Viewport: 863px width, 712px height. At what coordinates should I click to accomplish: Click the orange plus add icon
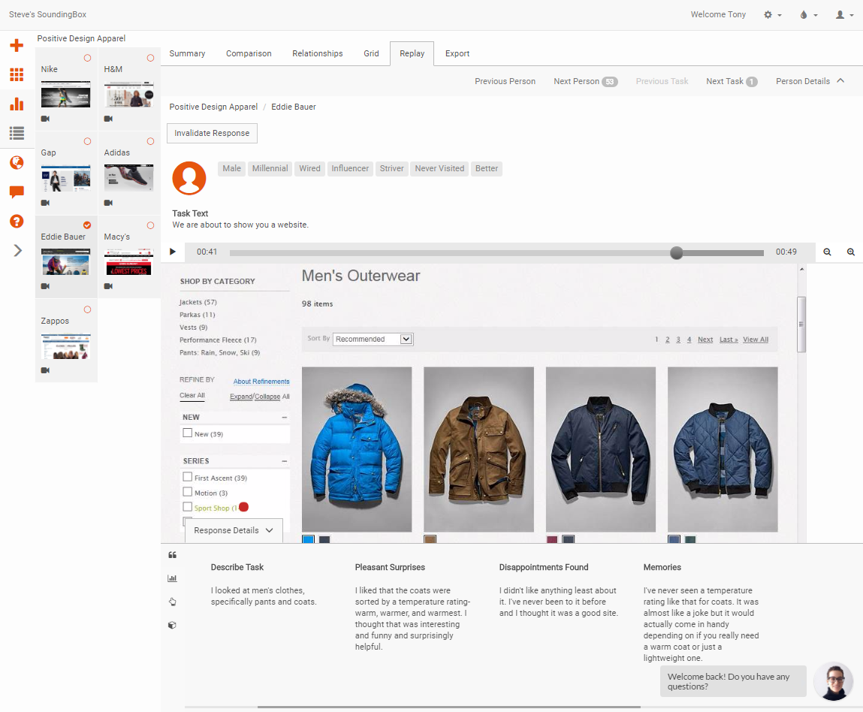coord(17,45)
